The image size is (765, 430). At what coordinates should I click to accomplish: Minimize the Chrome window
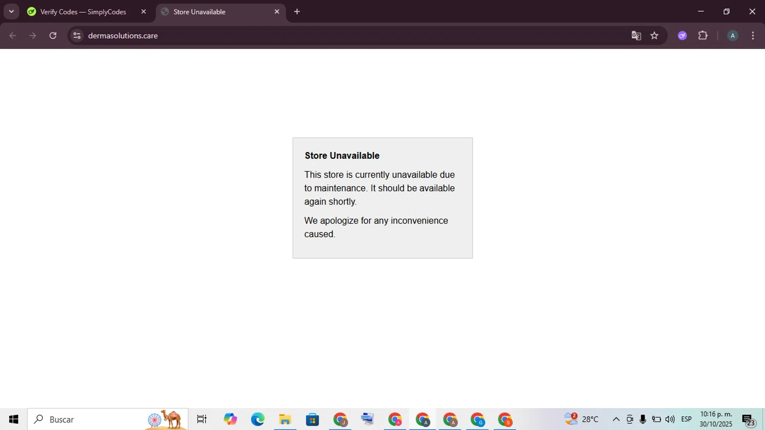point(701,11)
